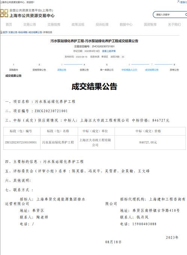187x255 pixels.
Task: Select step 7 成交结果公告
Action: [152, 68]
